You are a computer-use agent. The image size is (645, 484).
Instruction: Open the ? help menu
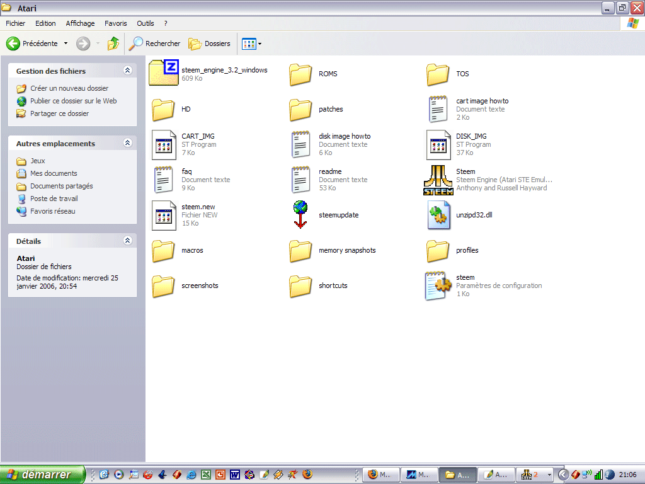coord(166,23)
